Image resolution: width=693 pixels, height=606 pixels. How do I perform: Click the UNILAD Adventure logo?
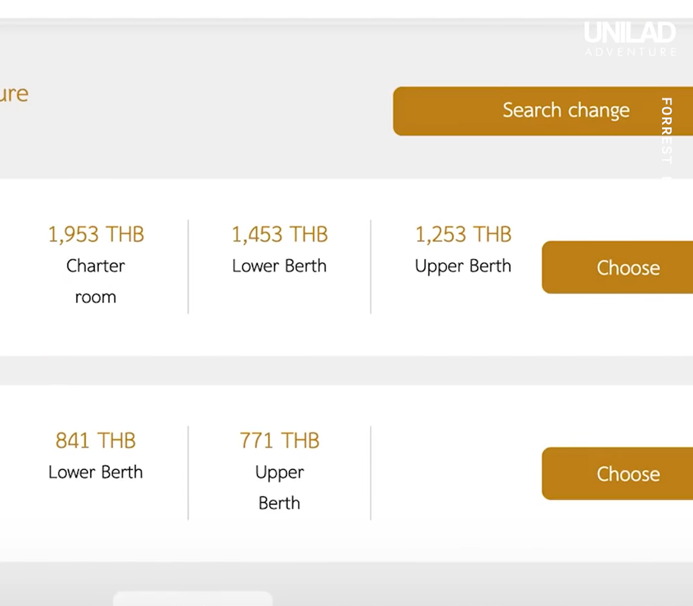(630, 39)
